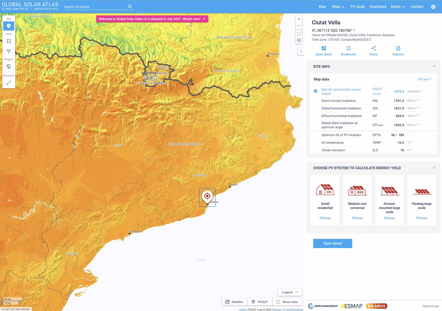Choose the Ground-mounted large scale icon
This screenshot has width=442, height=311.
(390, 191)
